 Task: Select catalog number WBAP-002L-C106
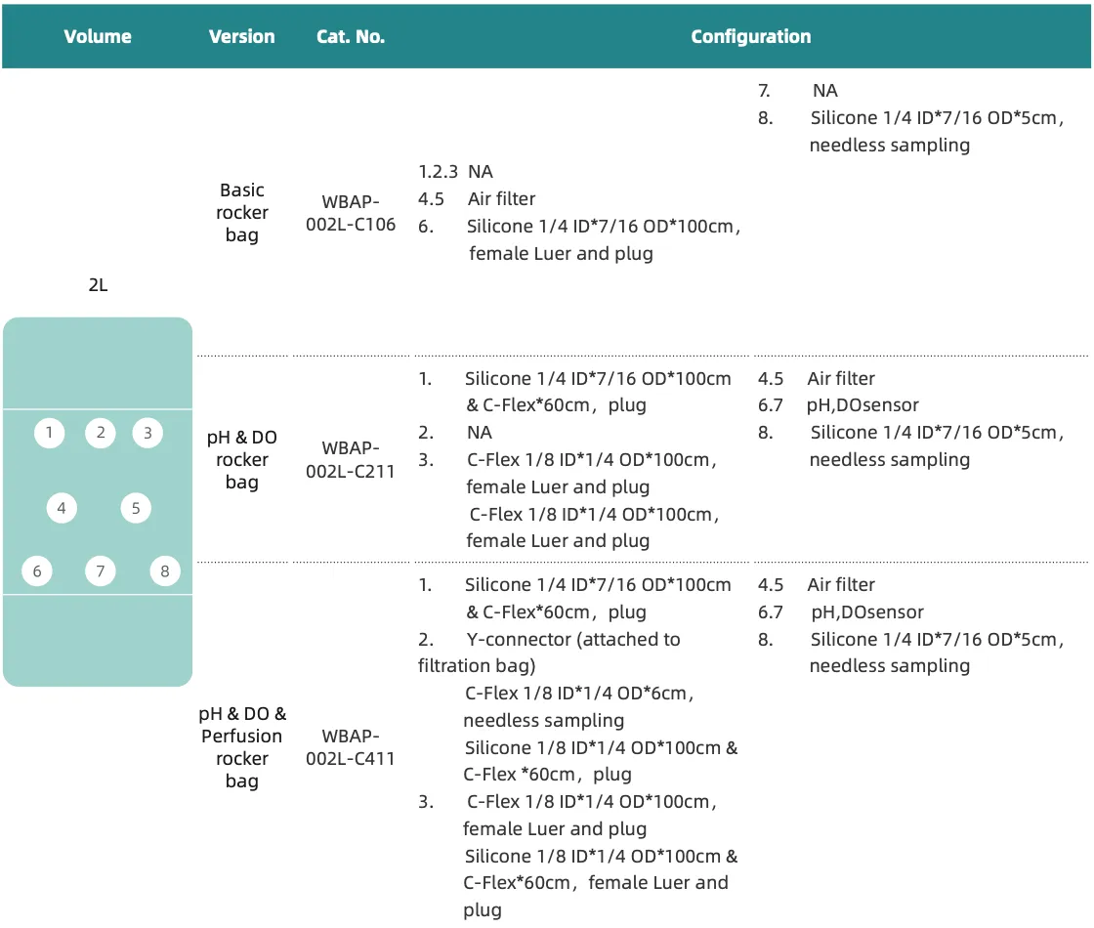click(351, 213)
